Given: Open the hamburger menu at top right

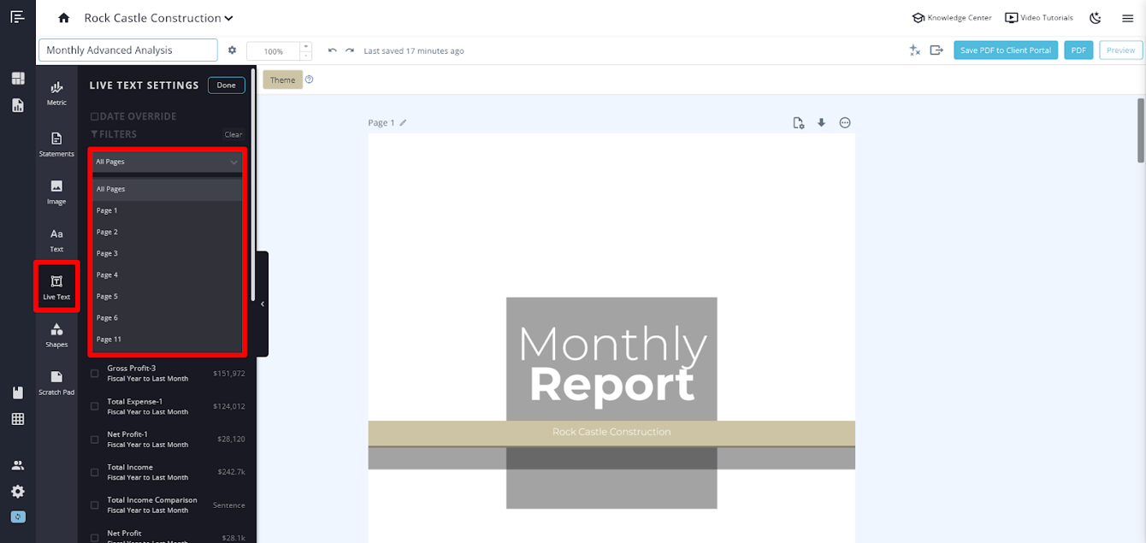Looking at the screenshot, I should point(1127,18).
